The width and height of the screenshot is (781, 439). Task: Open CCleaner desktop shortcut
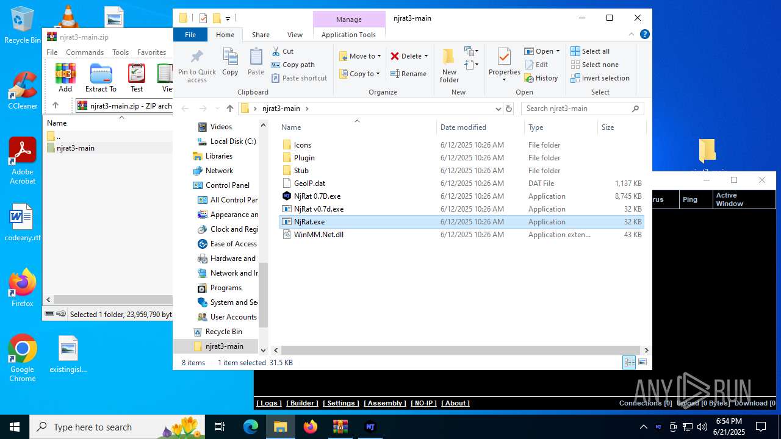click(23, 91)
